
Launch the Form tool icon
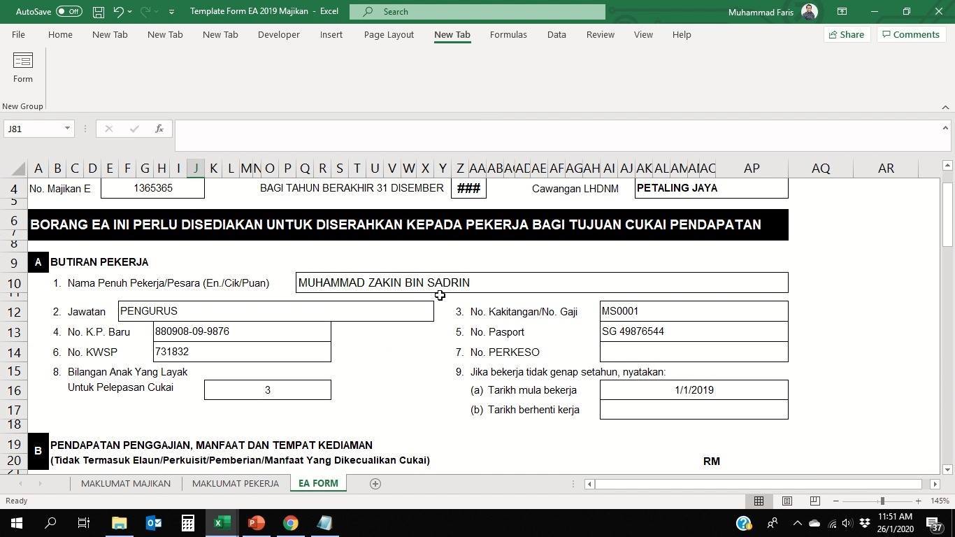tap(22, 68)
